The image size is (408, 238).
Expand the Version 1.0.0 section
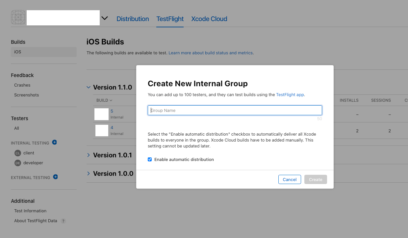tap(89, 173)
